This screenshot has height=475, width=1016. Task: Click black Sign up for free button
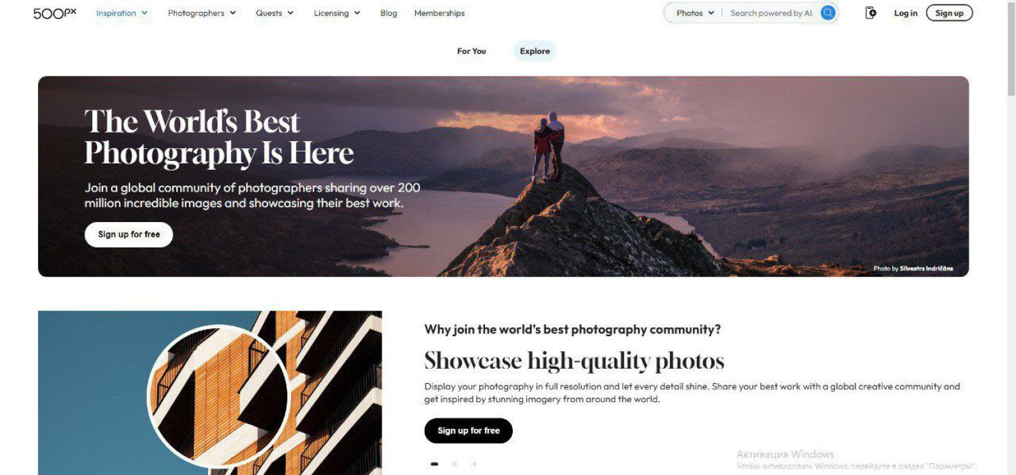[x=469, y=430]
